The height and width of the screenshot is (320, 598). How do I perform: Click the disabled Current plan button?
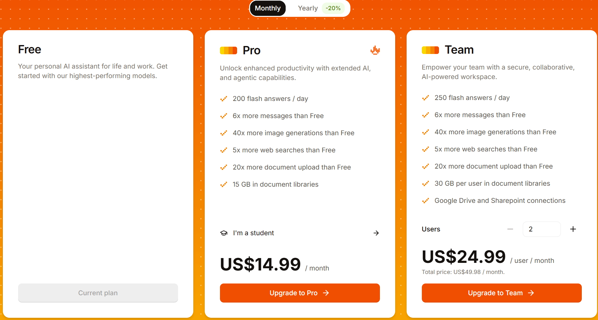[98, 293]
